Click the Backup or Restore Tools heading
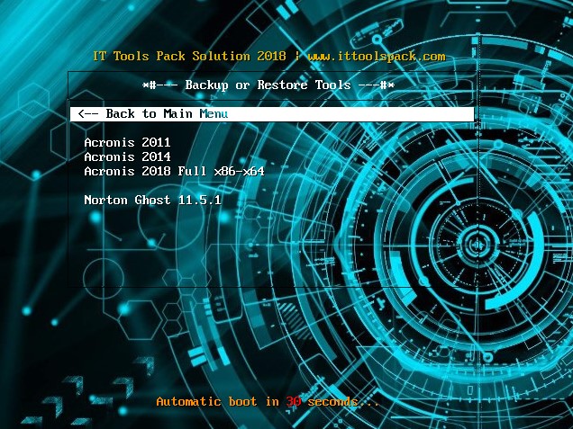 click(x=268, y=85)
